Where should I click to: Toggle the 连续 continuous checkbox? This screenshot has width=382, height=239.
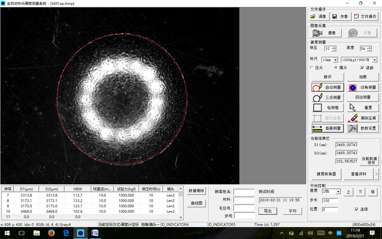point(357,209)
